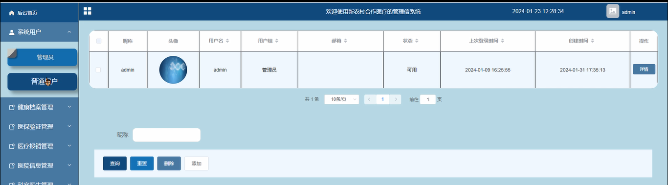
Task: Select the 普通用户 submenu item
Action: [42, 82]
